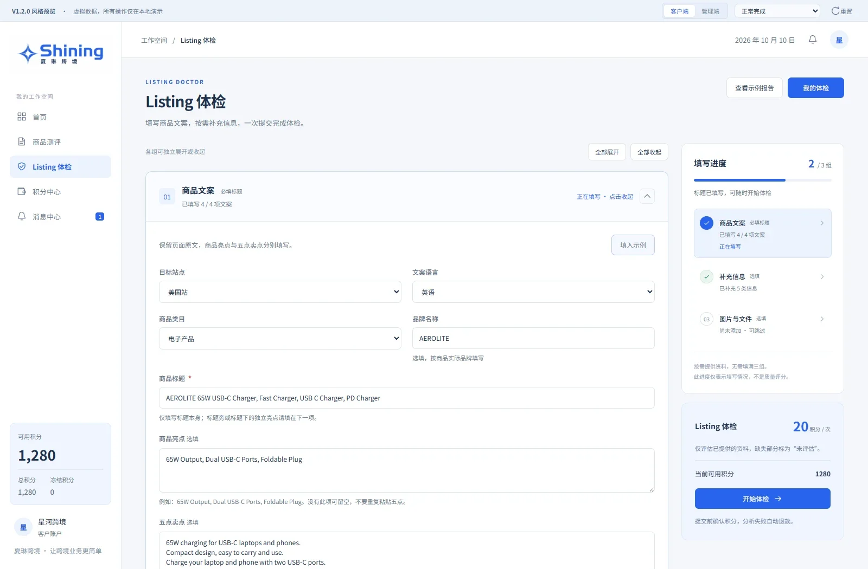Open the 文案语言 dropdown showing 英语

pyautogui.click(x=533, y=292)
